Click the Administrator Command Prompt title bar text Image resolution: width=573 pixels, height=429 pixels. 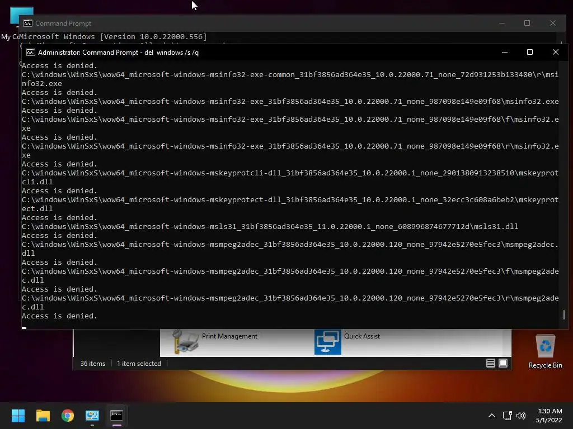tap(119, 53)
